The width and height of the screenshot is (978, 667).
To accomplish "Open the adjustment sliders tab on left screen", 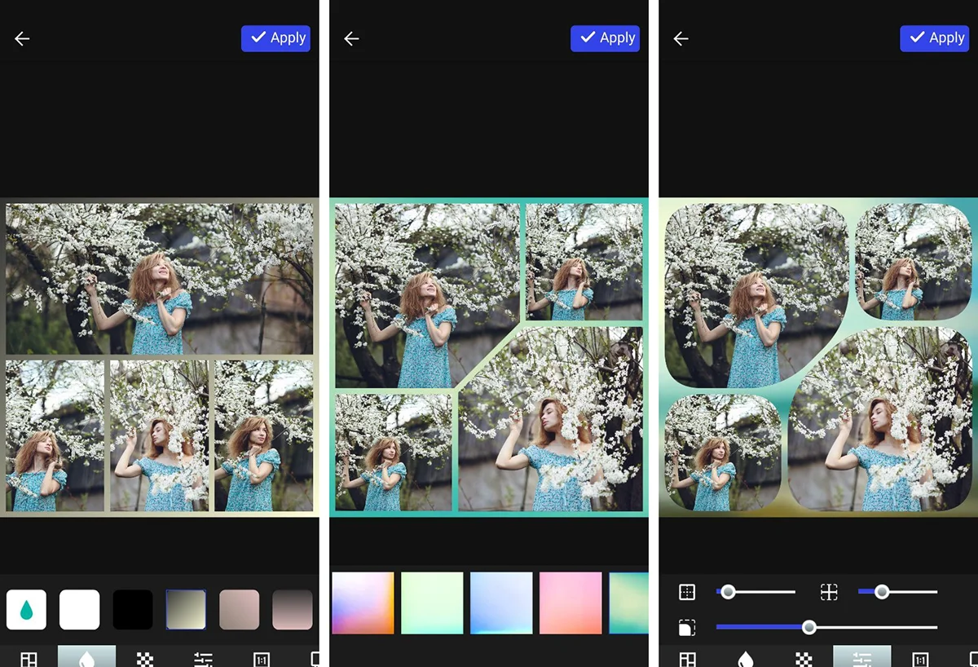I will coord(203,658).
